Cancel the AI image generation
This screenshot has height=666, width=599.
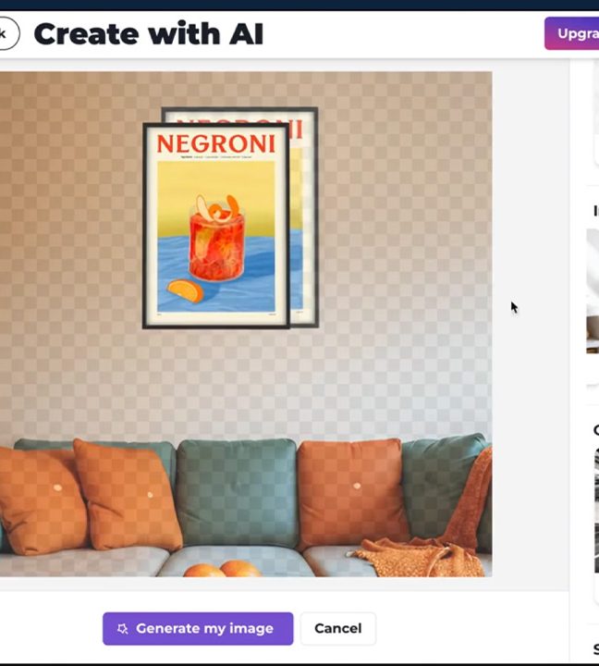coord(338,629)
